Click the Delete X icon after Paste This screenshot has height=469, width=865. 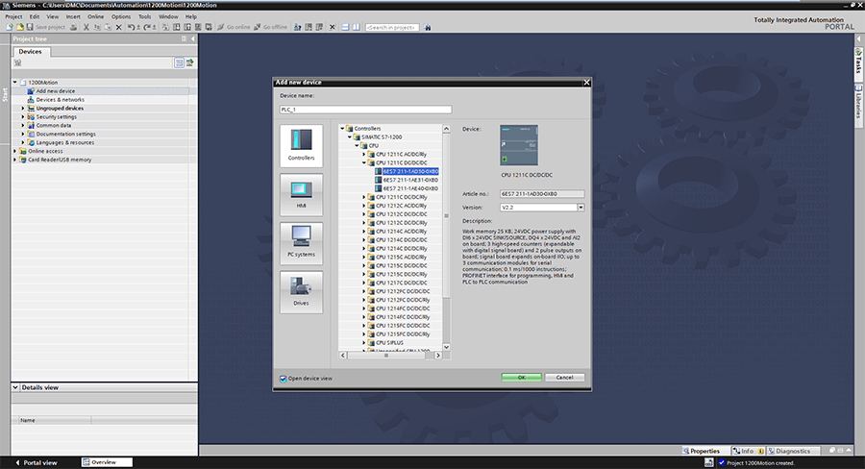pos(118,27)
